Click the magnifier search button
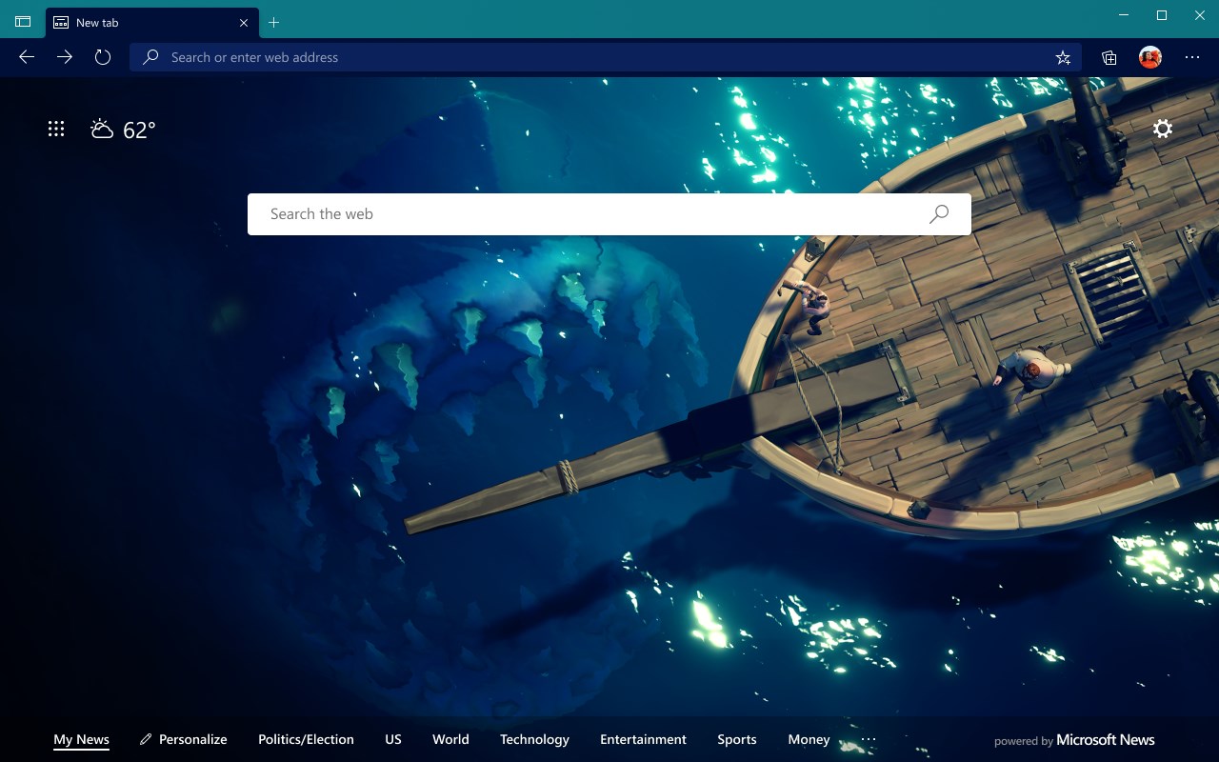 tap(939, 214)
